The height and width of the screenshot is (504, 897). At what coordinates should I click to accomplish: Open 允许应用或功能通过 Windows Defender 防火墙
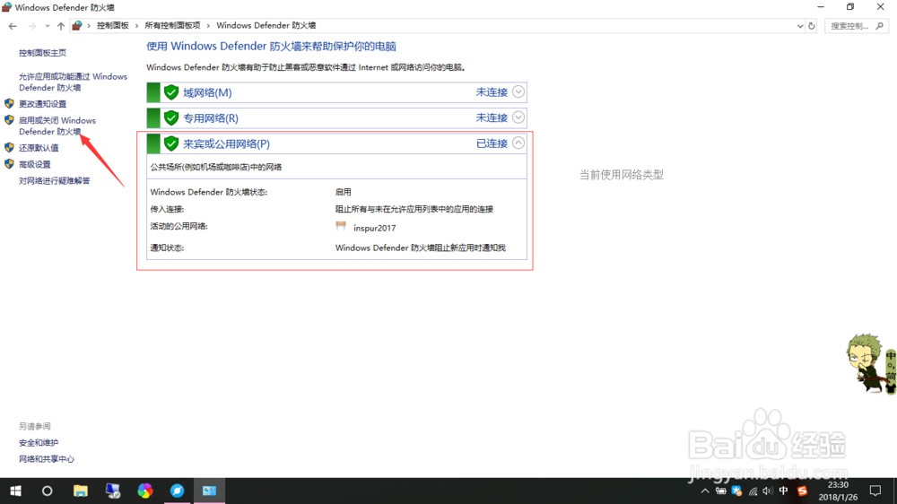73,82
